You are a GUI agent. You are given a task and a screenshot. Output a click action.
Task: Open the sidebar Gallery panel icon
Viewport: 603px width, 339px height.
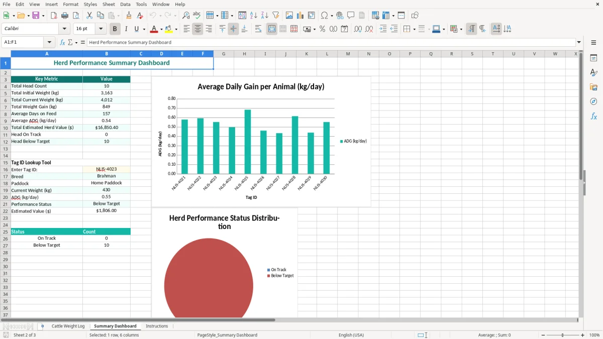tap(593, 87)
